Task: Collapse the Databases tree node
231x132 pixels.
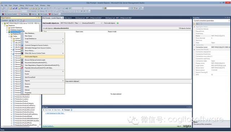Action: coord(5,26)
